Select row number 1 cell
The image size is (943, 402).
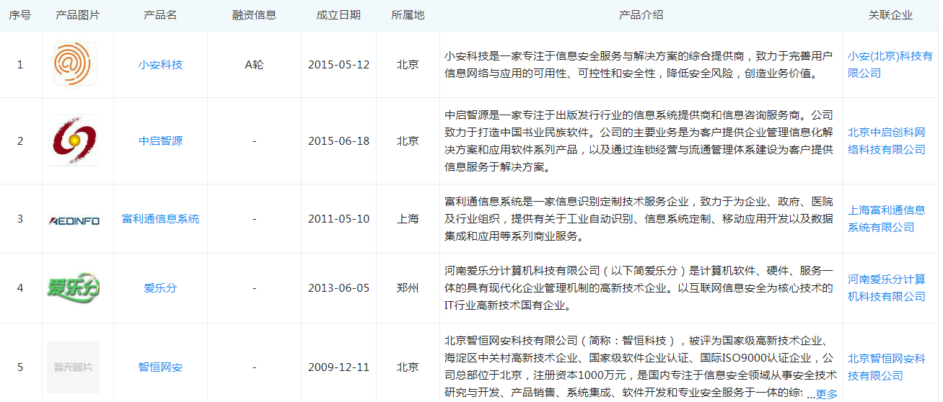click(x=20, y=64)
